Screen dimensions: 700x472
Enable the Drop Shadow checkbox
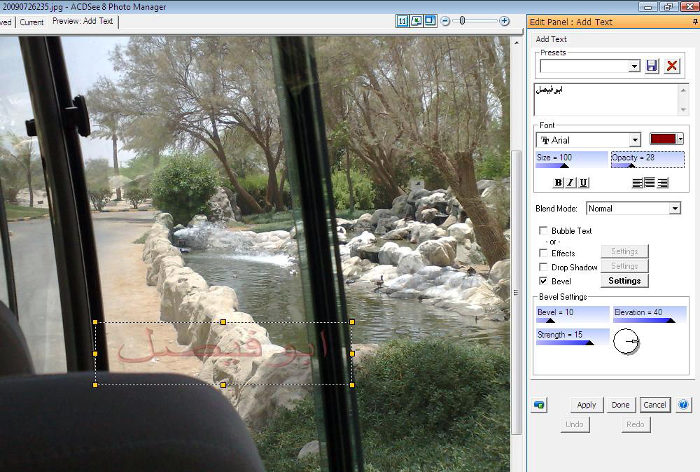pos(543,267)
